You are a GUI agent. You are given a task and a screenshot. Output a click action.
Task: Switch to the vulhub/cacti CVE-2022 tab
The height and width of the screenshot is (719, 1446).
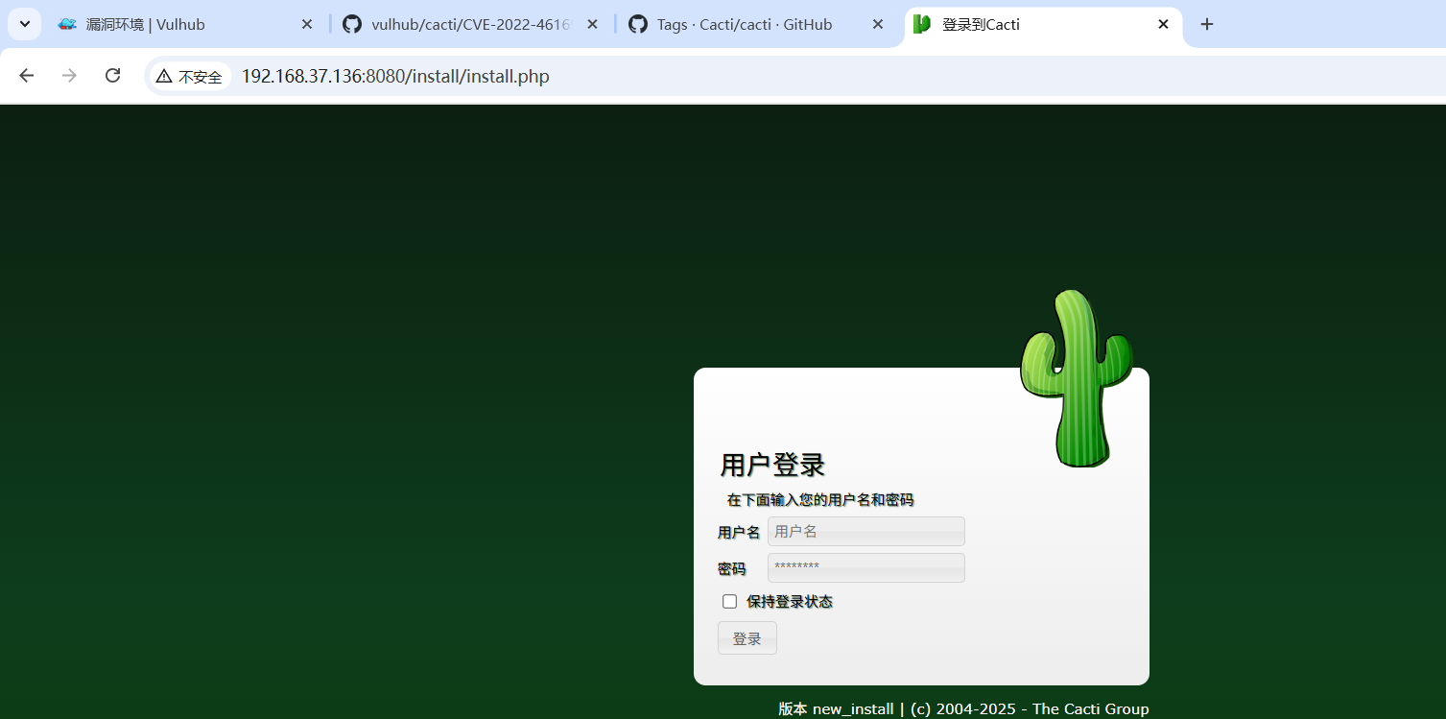point(470,24)
